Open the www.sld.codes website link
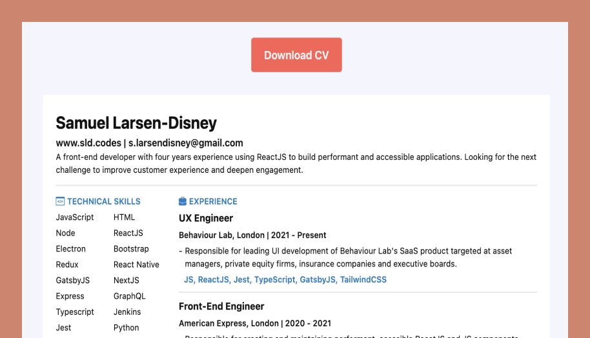Screen dimensions: 590x338 (x=88, y=143)
